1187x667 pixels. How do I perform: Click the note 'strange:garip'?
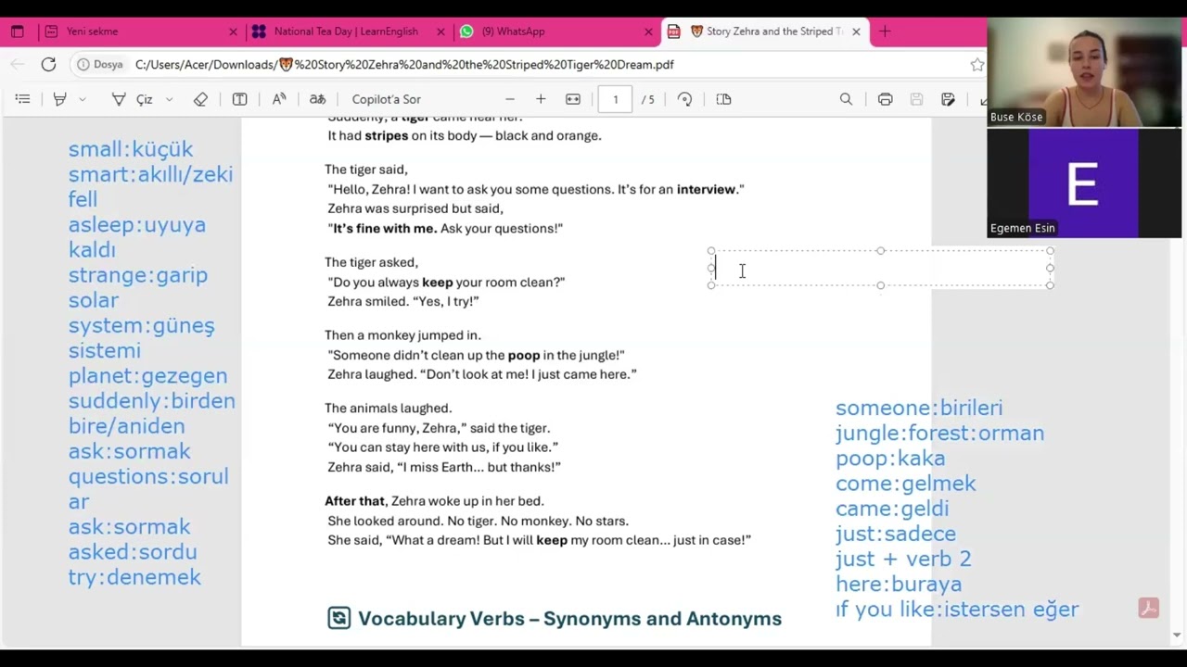(138, 275)
